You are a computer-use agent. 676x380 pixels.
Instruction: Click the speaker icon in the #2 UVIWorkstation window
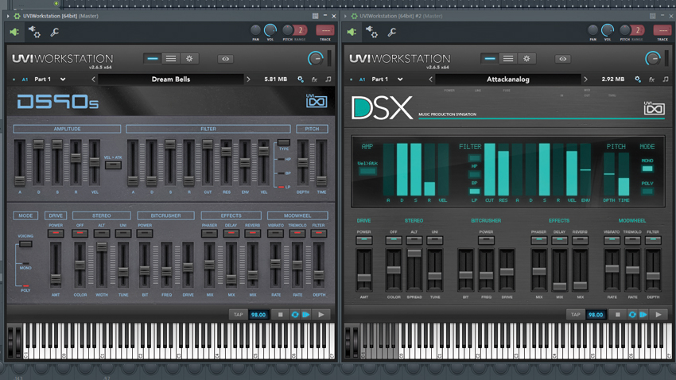click(352, 32)
